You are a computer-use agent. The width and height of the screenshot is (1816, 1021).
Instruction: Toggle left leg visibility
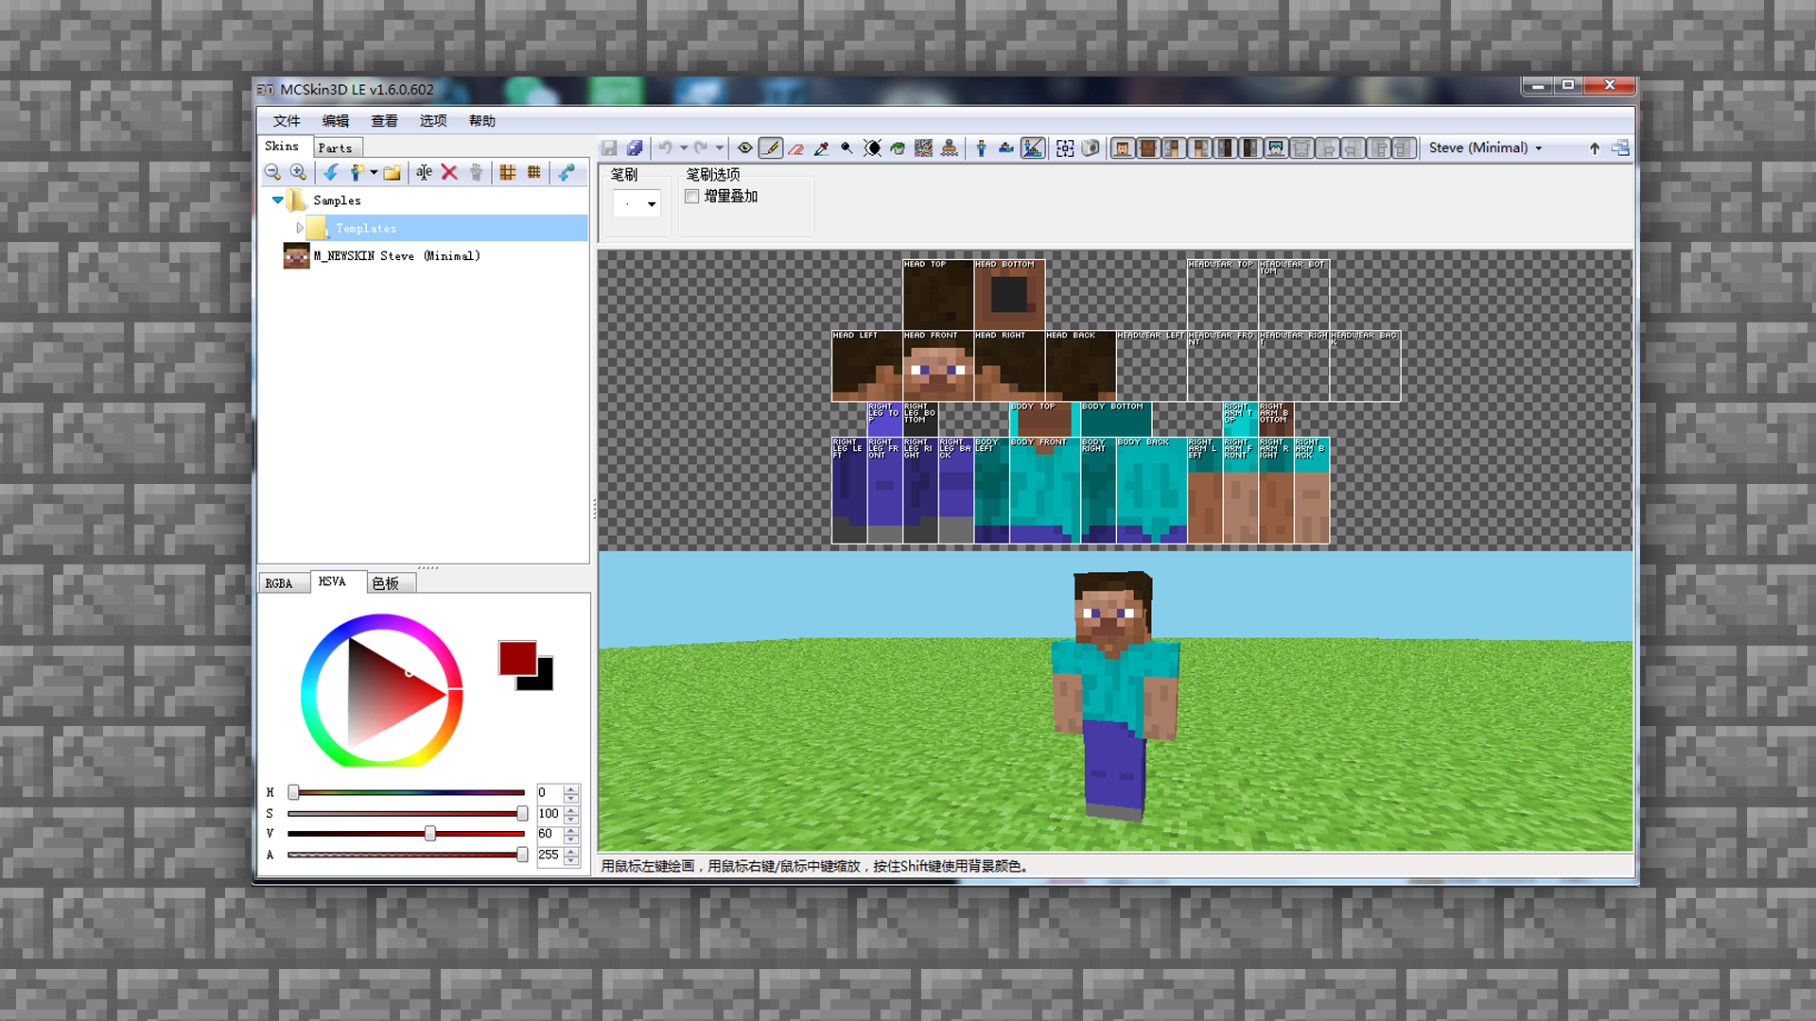click(1225, 148)
